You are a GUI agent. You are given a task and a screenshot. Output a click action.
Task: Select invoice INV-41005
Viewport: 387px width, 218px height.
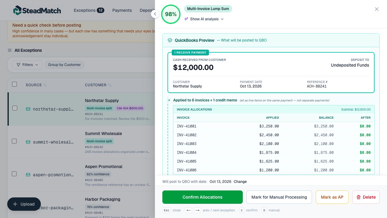pos(274,161)
